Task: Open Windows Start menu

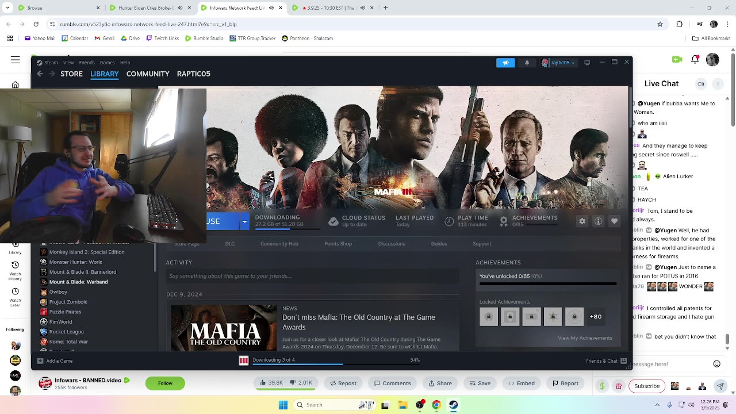Action: click(x=283, y=405)
